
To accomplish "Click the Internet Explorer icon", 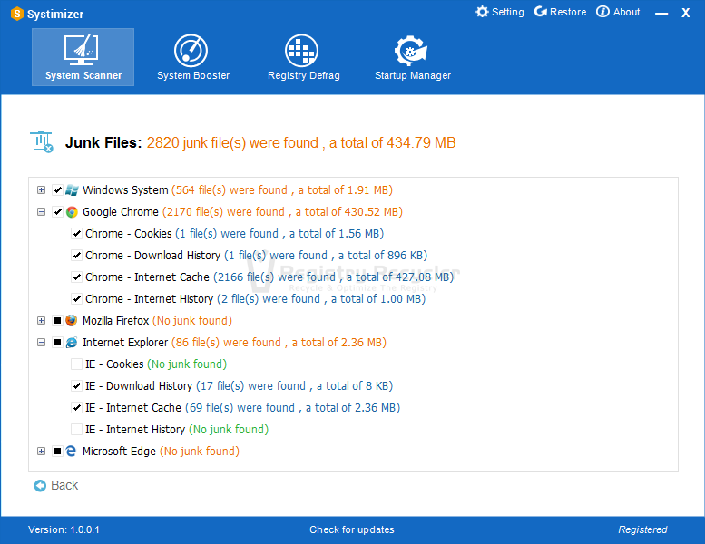I will (72, 343).
